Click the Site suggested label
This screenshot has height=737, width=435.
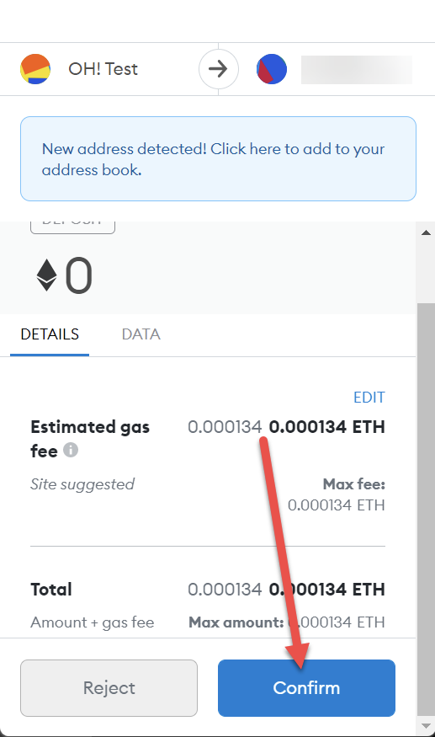pyautogui.click(x=82, y=484)
